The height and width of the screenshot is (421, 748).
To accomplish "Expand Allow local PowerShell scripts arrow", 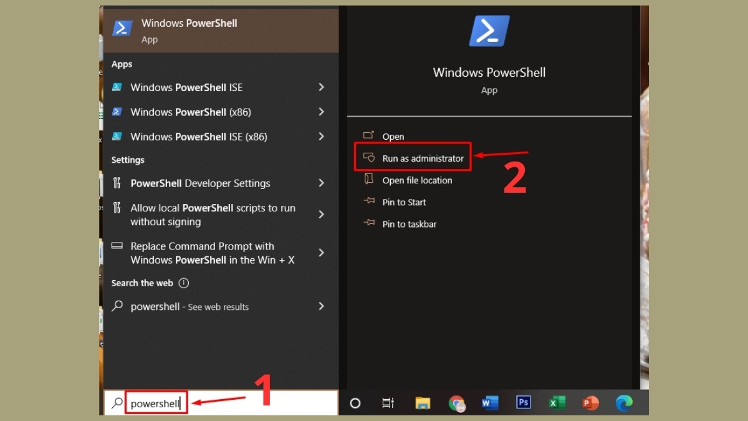I will click(321, 215).
